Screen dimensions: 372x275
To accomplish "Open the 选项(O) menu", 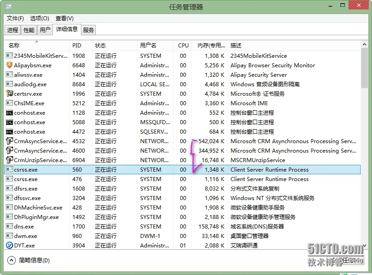I will (40, 19).
